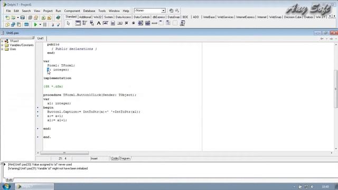Open the dropdown arrow beside Run
This screenshot has width=338, height=190.
[40, 25]
